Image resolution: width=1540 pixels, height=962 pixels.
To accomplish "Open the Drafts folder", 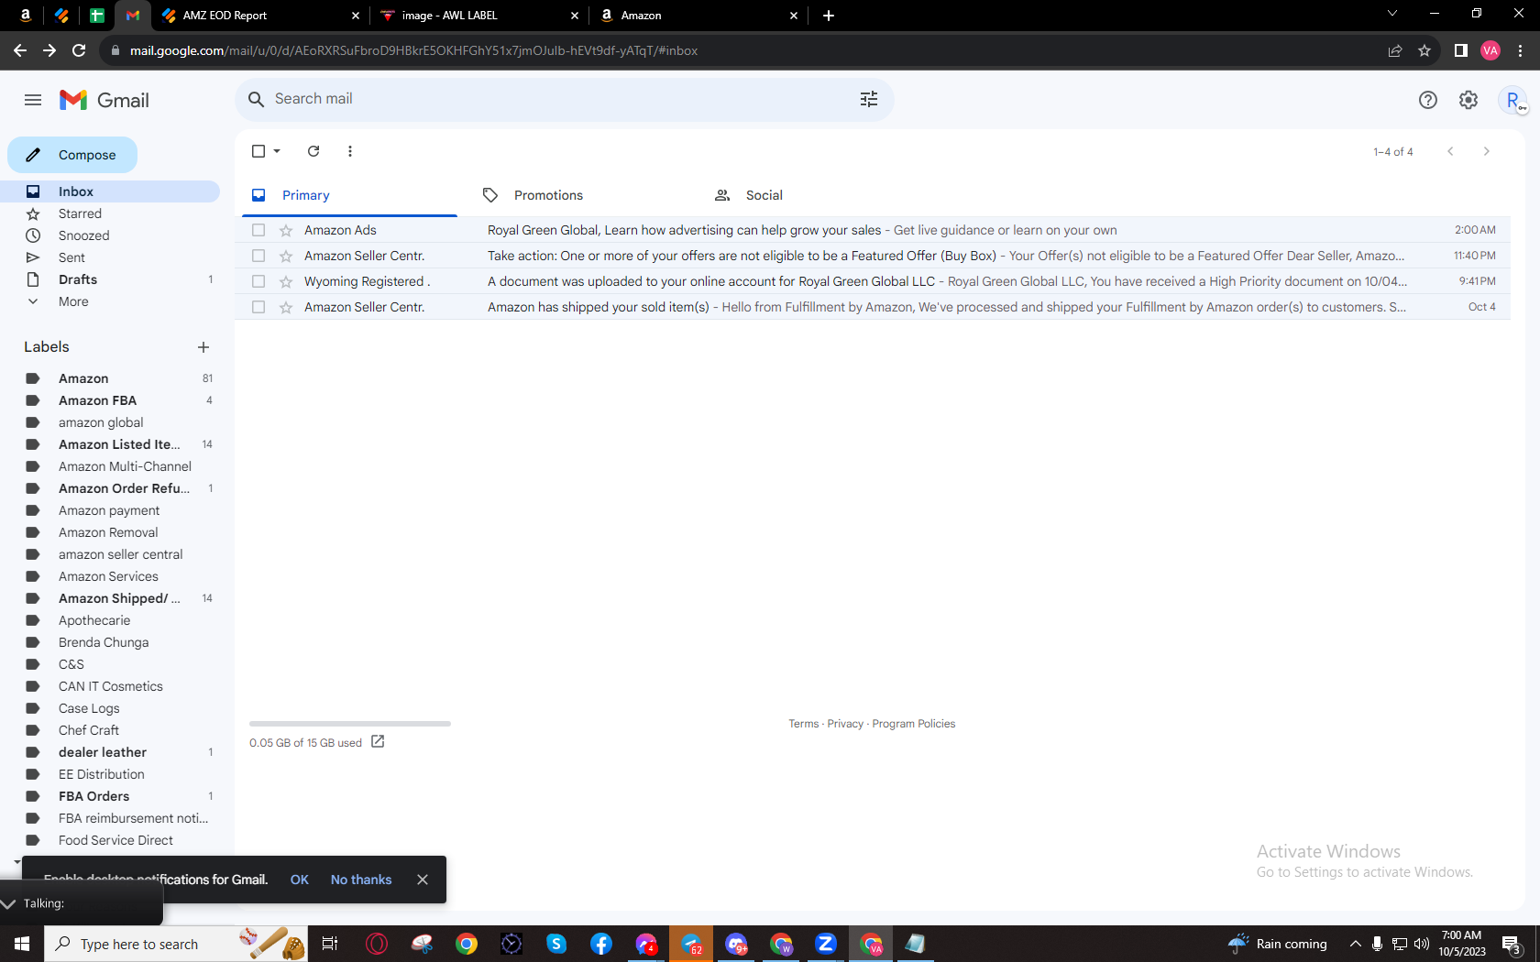I will tap(78, 279).
